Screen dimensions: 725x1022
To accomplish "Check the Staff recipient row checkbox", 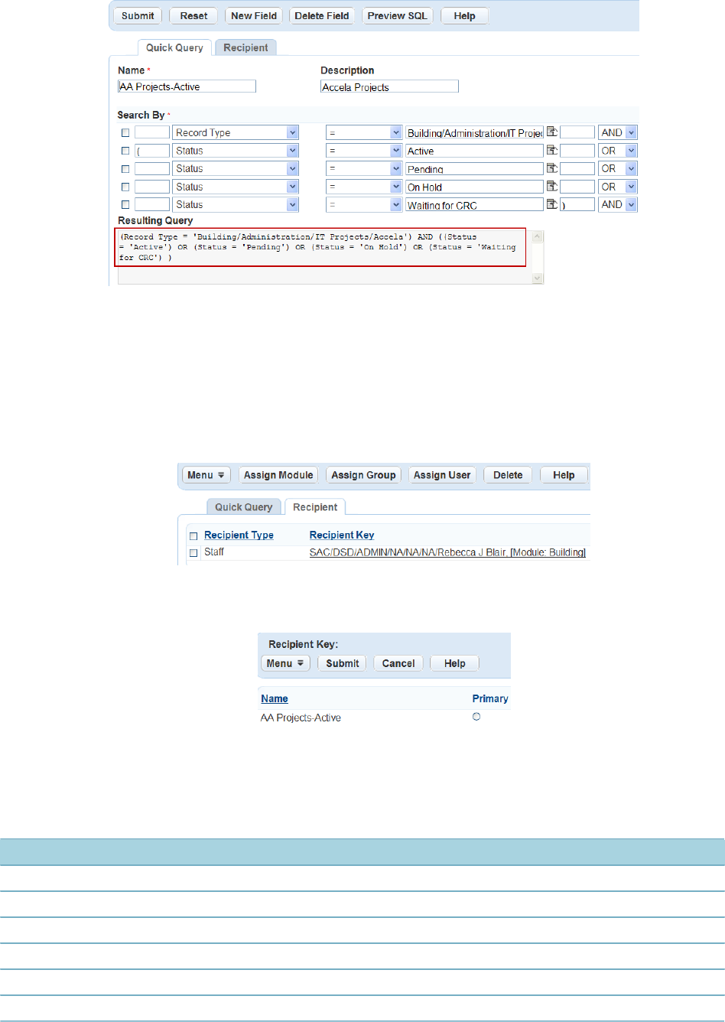I will click(x=193, y=552).
